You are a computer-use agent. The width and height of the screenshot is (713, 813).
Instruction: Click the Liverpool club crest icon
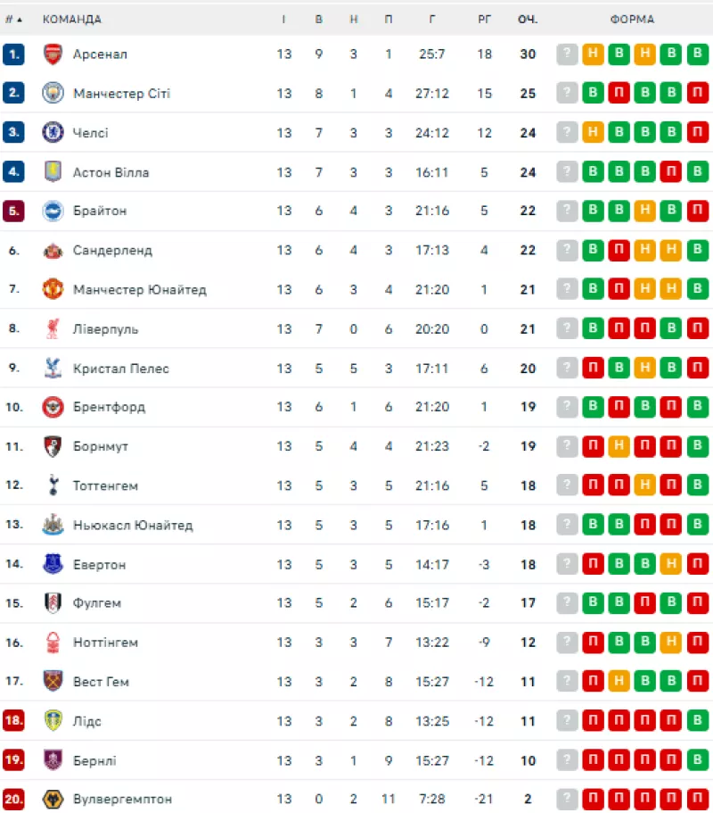point(53,328)
